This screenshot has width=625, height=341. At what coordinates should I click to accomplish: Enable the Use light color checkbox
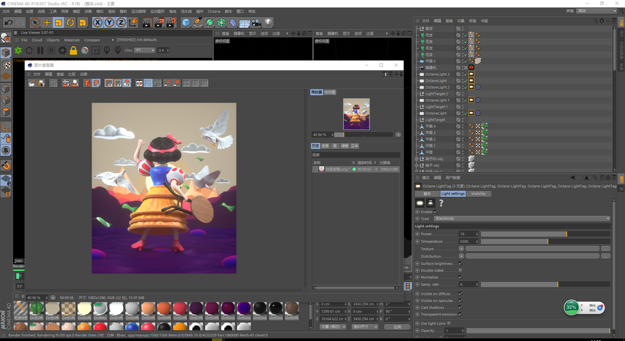[x=449, y=323]
